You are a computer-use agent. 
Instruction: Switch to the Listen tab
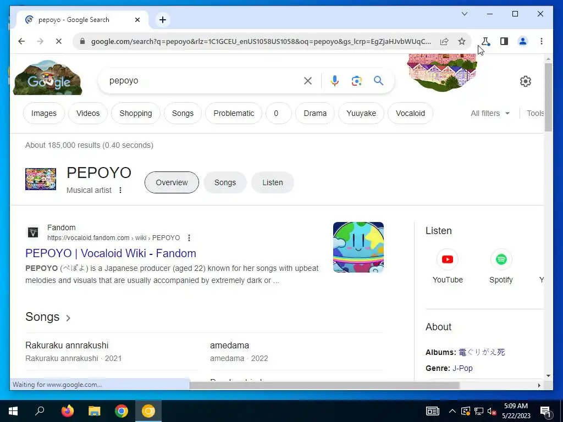(273, 182)
